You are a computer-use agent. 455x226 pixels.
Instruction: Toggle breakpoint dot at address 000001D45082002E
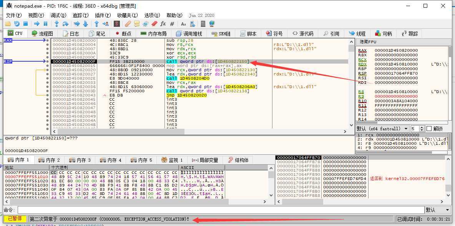coord(48,78)
